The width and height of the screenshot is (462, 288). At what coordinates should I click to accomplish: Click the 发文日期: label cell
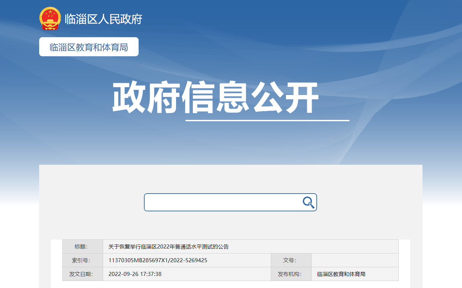click(83, 274)
